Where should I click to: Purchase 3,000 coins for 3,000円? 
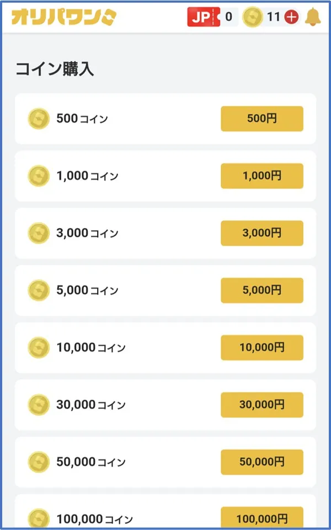click(261, 233)
